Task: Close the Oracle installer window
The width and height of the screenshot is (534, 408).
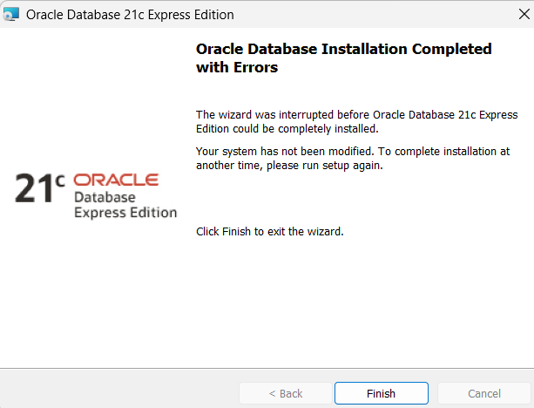Action: click(524, 14)
